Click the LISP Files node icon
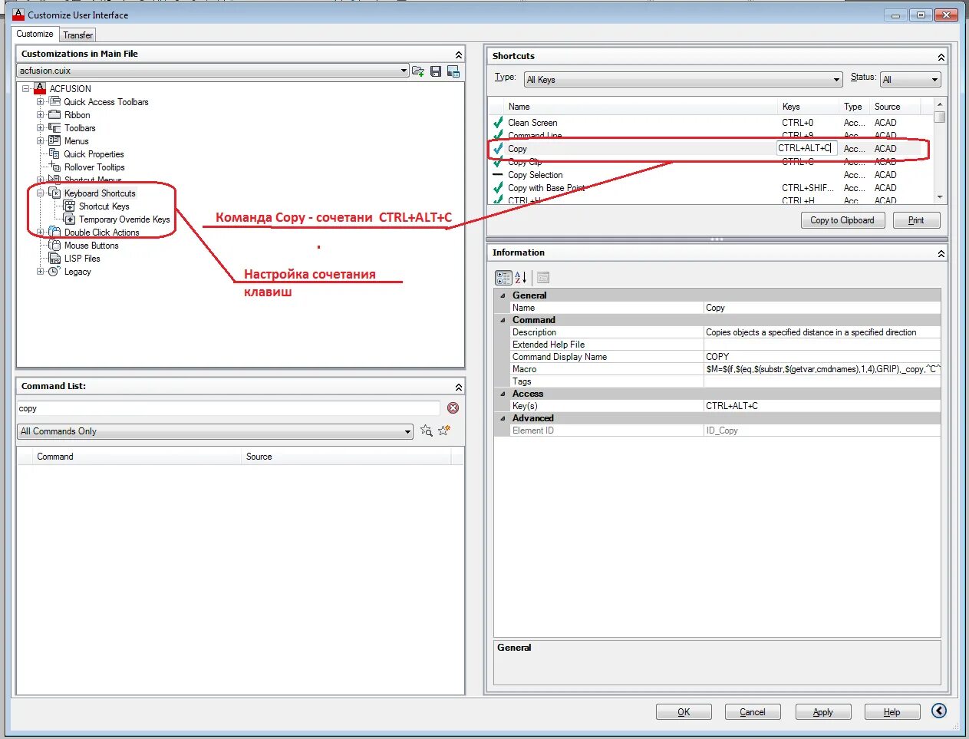The image size is (969, 739). [54, 258]
